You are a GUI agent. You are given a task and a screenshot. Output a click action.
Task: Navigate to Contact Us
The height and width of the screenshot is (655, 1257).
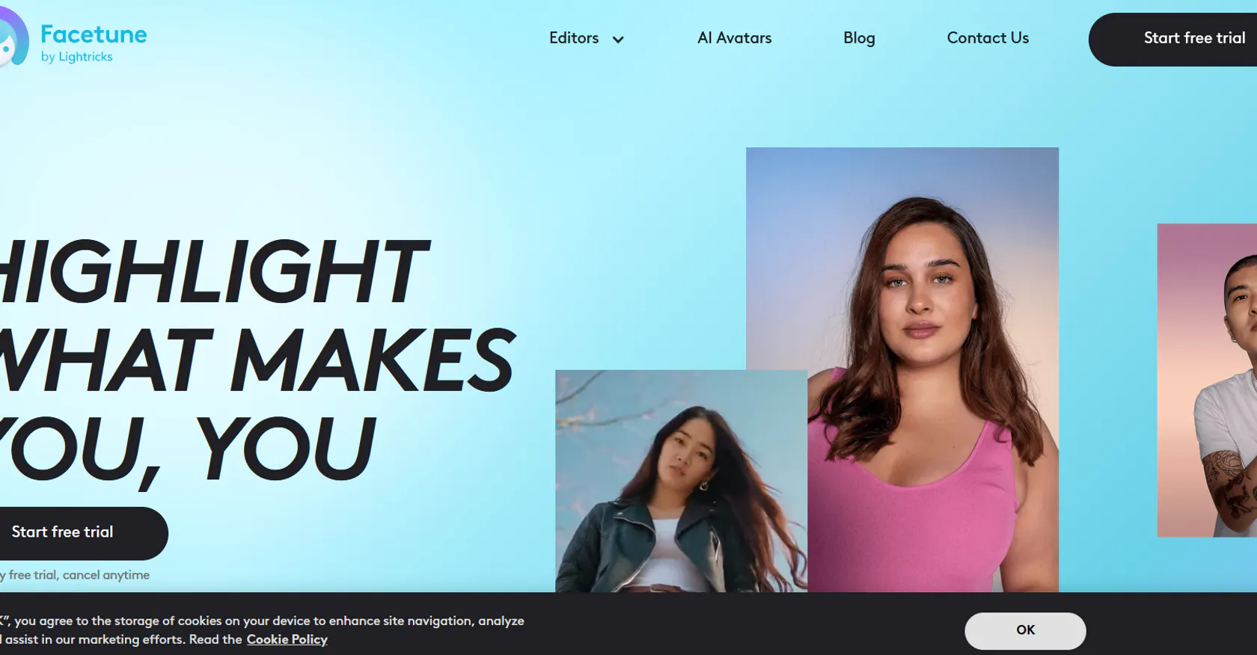click(x=988, y=38)
